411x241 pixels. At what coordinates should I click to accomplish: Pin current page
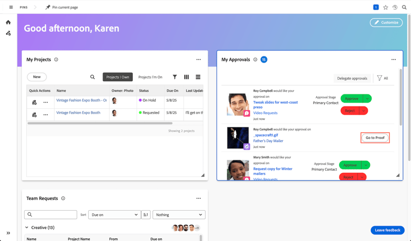(61, 7)
